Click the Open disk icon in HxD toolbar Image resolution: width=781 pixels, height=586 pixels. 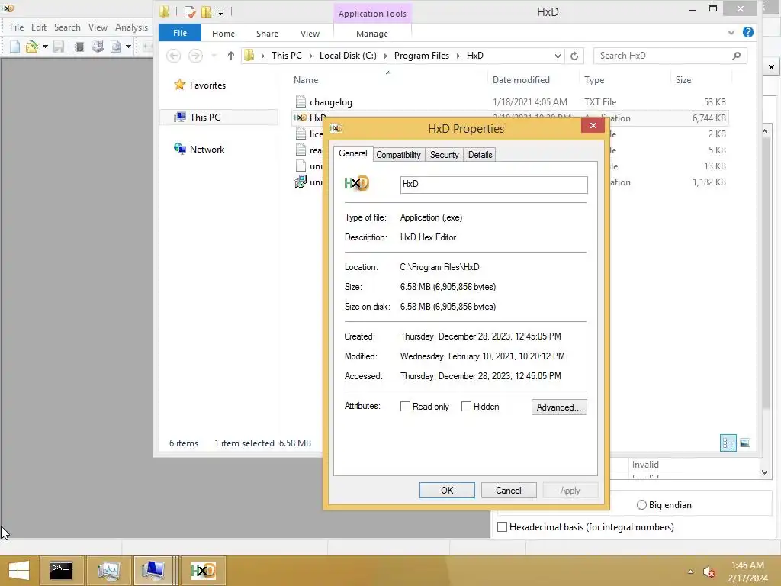pos(98,47)
